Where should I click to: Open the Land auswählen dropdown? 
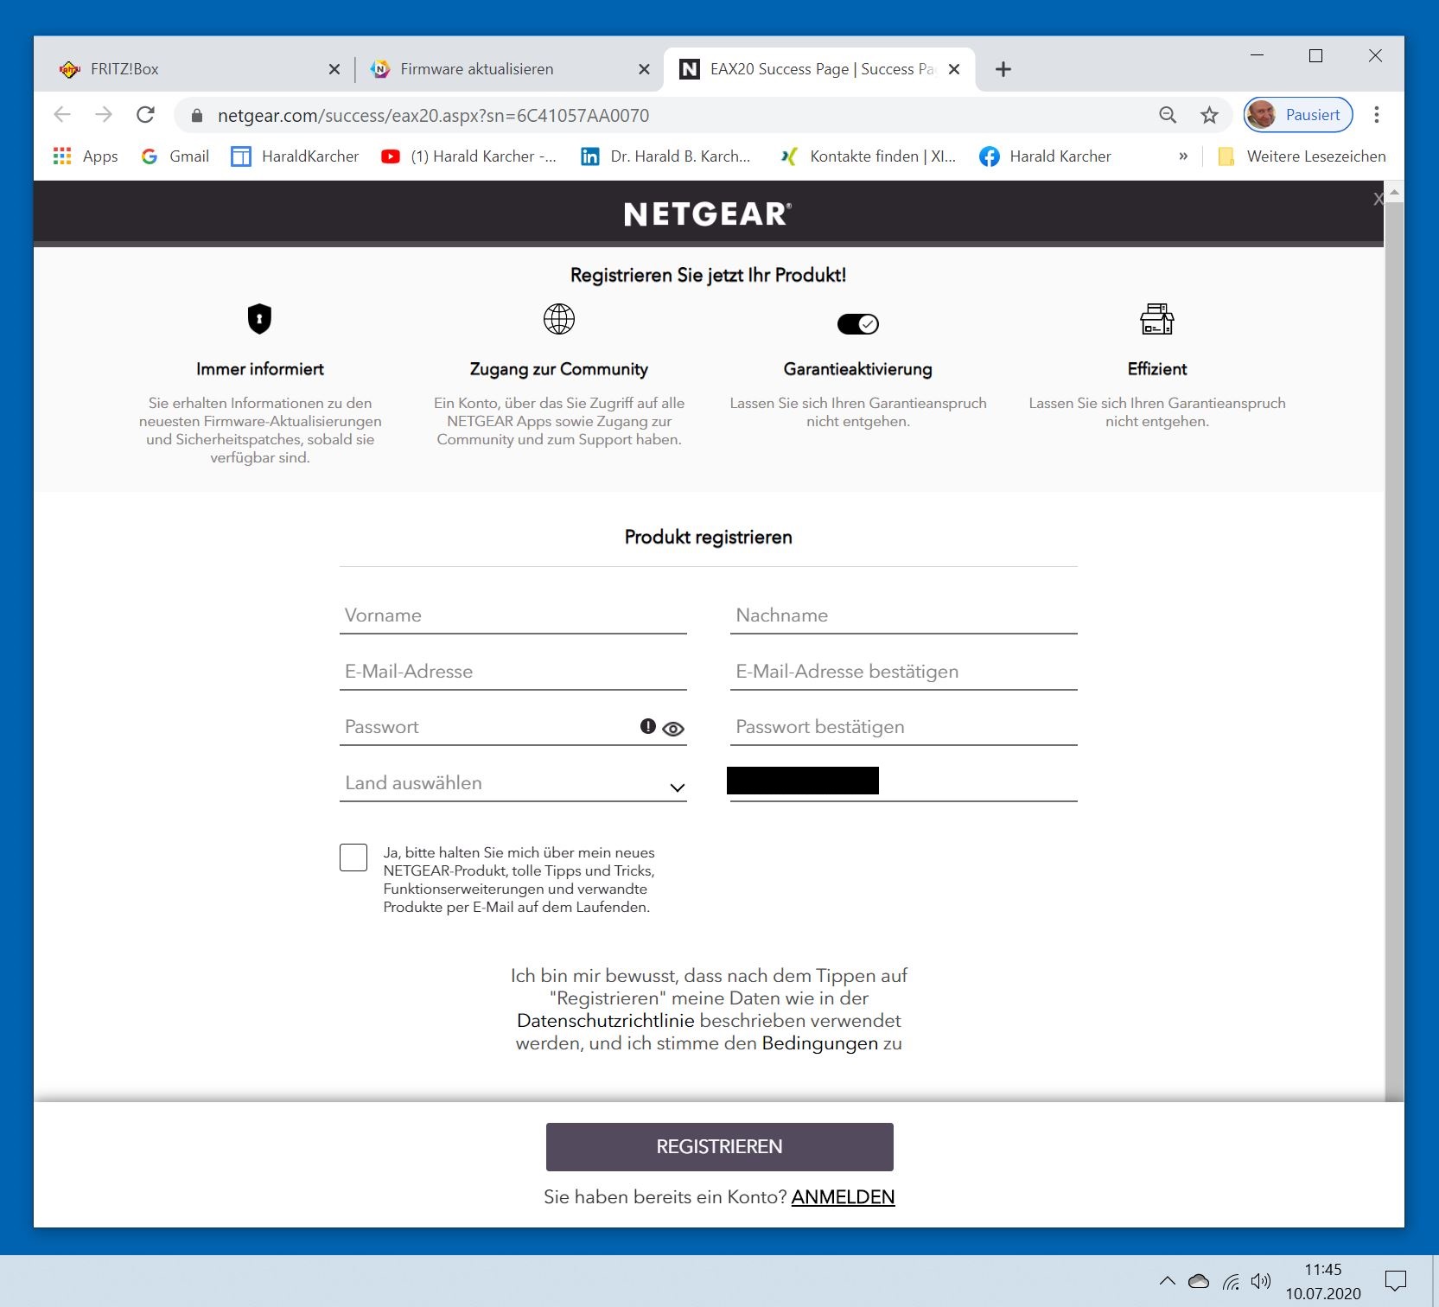click(513, 783)
